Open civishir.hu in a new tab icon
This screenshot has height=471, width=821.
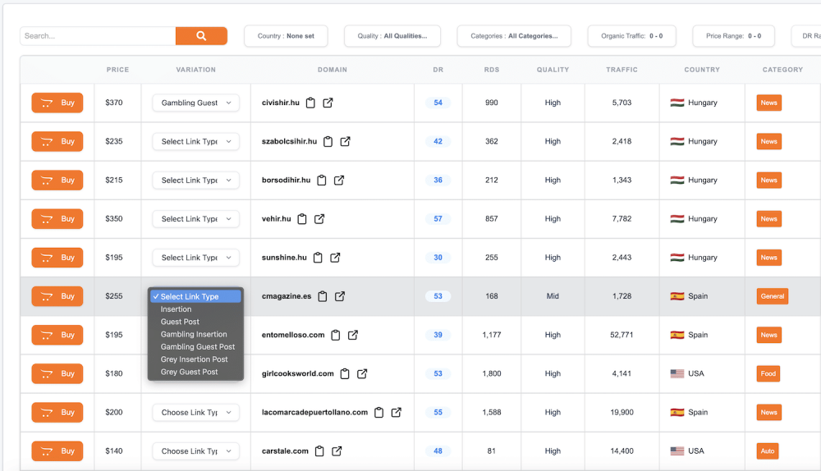tap(328, 103)
